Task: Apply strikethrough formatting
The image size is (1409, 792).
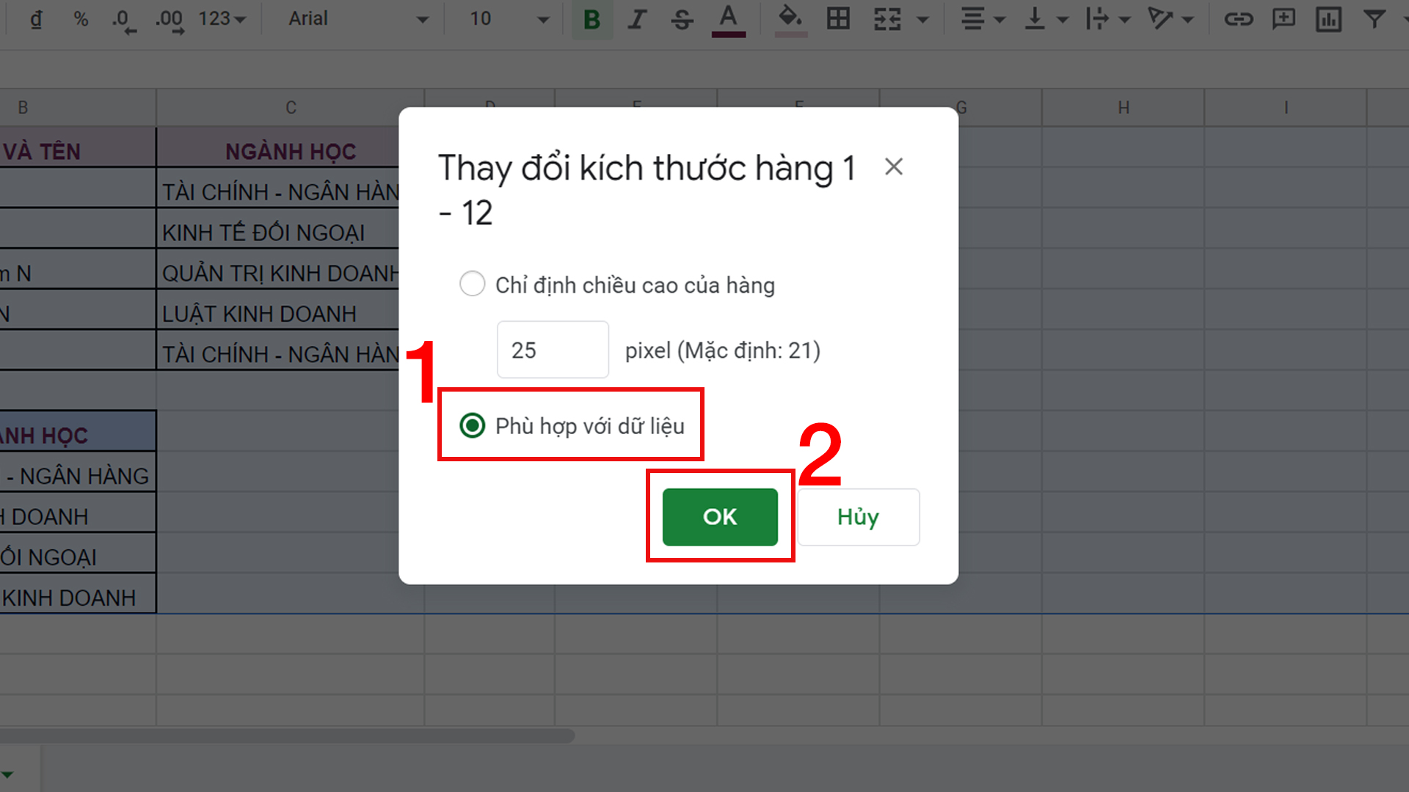Action: 682,20
